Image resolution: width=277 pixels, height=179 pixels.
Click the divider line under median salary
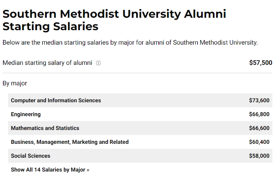(137, 73)
